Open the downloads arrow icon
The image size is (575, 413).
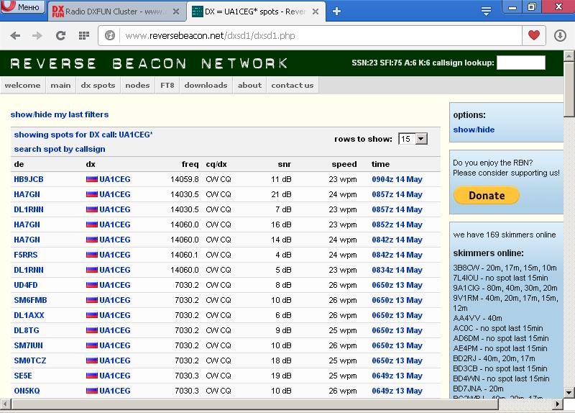coord(560,35)
